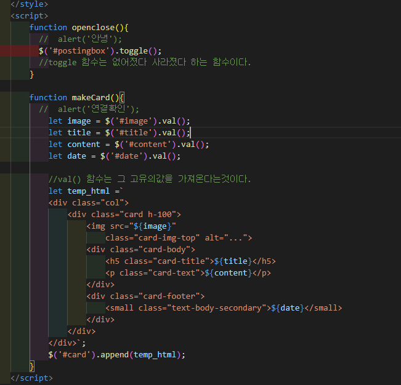Click the $('#postingbox').toggle(); line
The width and height of the screenshot is (401, 385).
[x=100, y=51]
